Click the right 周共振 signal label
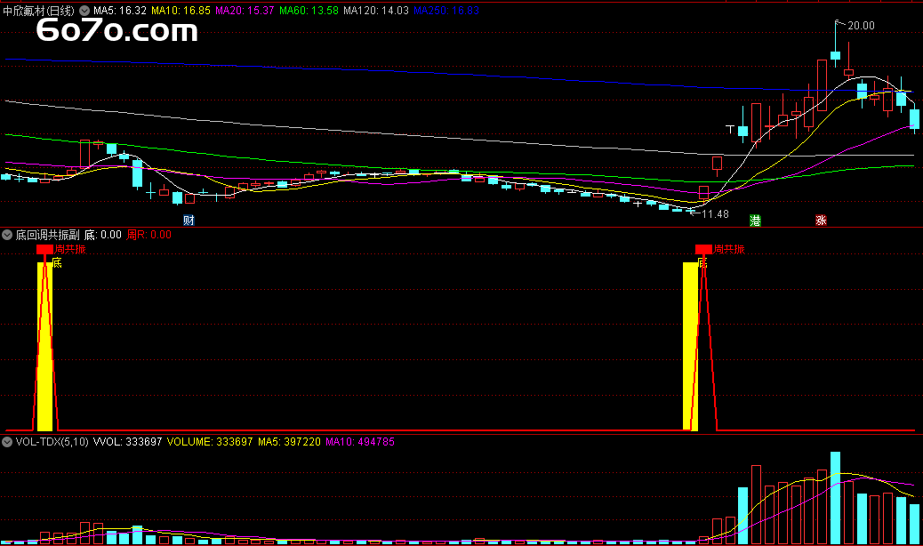 [x=729, y=250]
